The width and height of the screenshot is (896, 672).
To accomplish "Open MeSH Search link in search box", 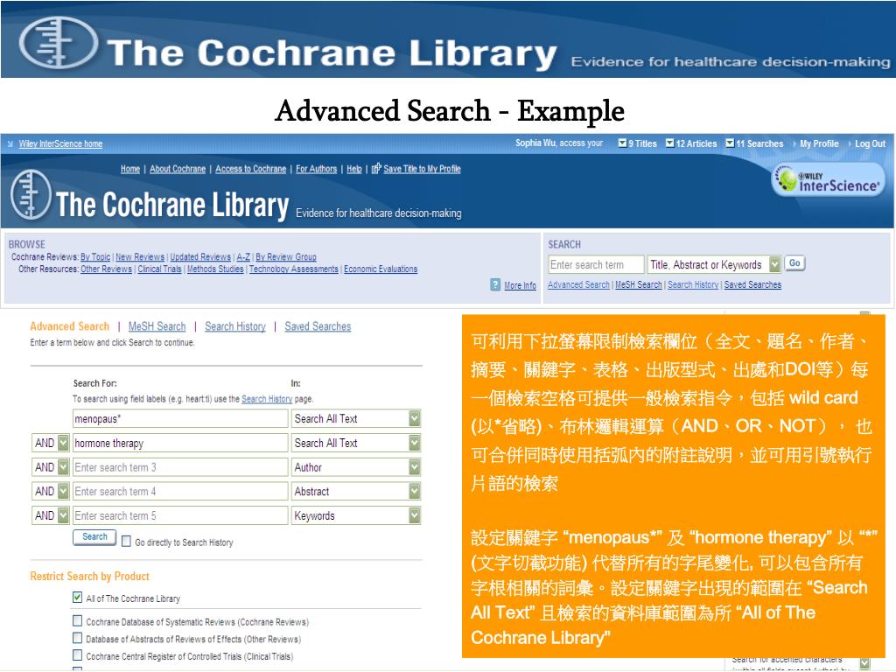I will [638, 284].
